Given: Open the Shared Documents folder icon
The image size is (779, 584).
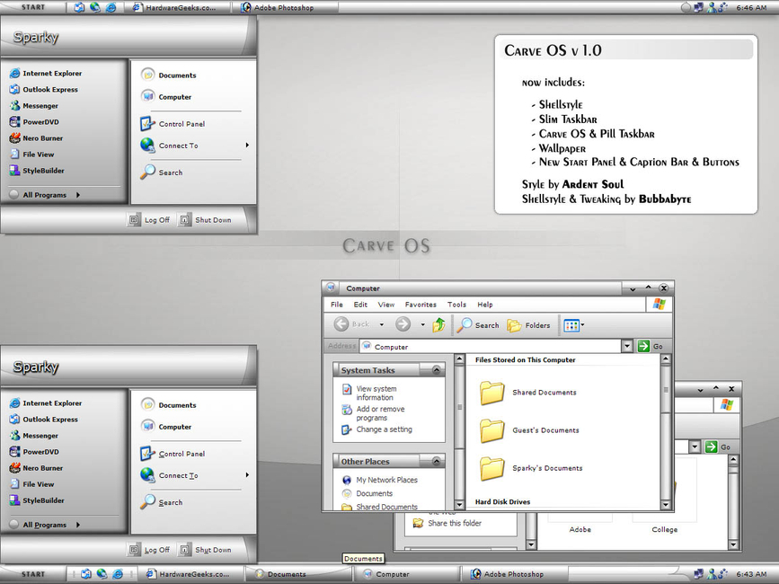Looking at the screenshot, I should (491, 393).
